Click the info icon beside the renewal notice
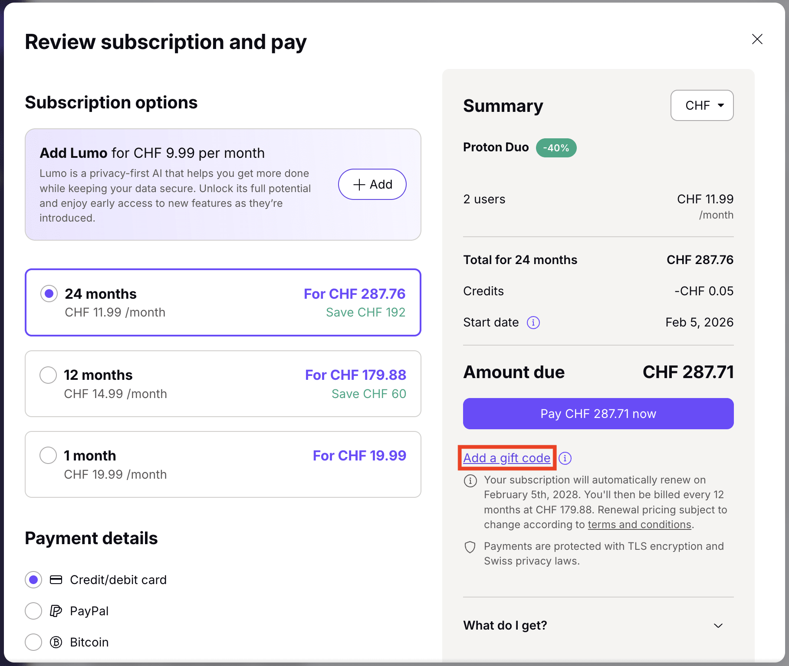 pos(470,480)
